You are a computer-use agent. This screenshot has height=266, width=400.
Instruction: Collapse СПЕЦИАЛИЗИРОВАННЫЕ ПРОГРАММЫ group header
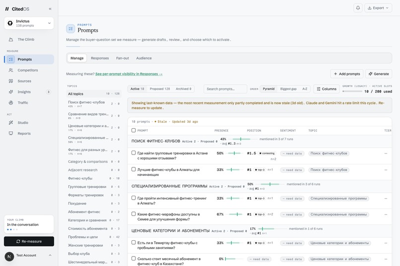click(x=260, y=186)
